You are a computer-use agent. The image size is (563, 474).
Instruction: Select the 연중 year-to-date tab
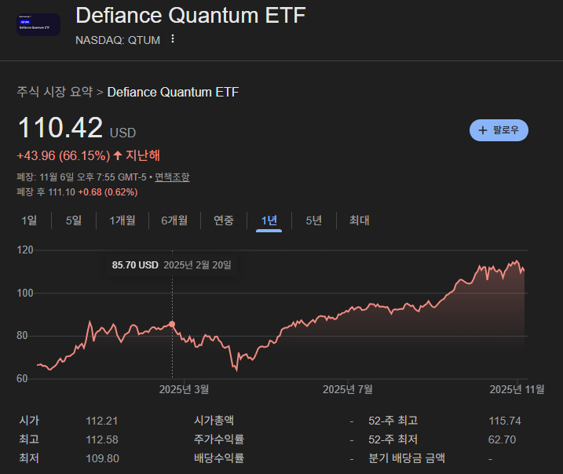click(x=224, y=221)
